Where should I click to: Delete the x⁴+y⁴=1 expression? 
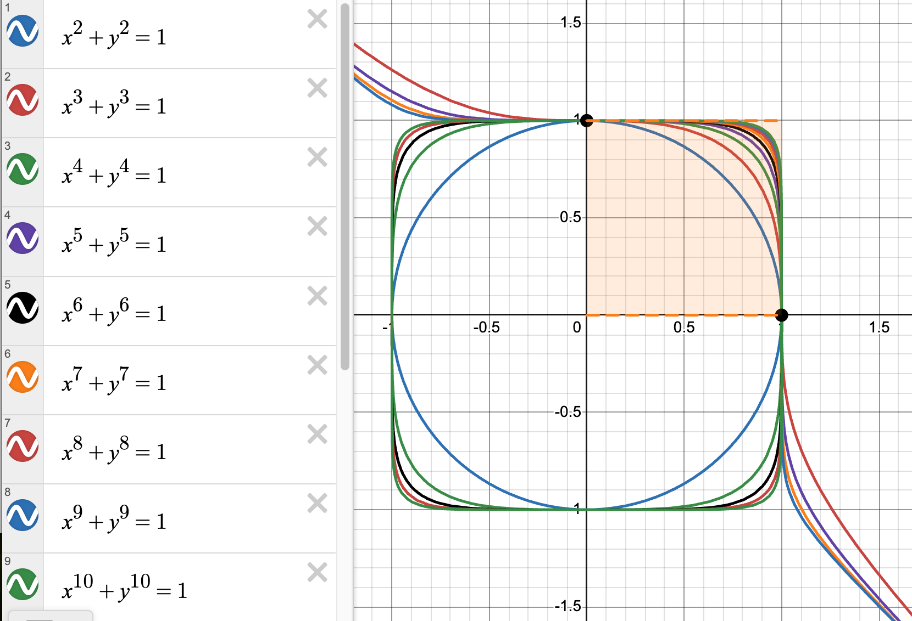point(318,157)
